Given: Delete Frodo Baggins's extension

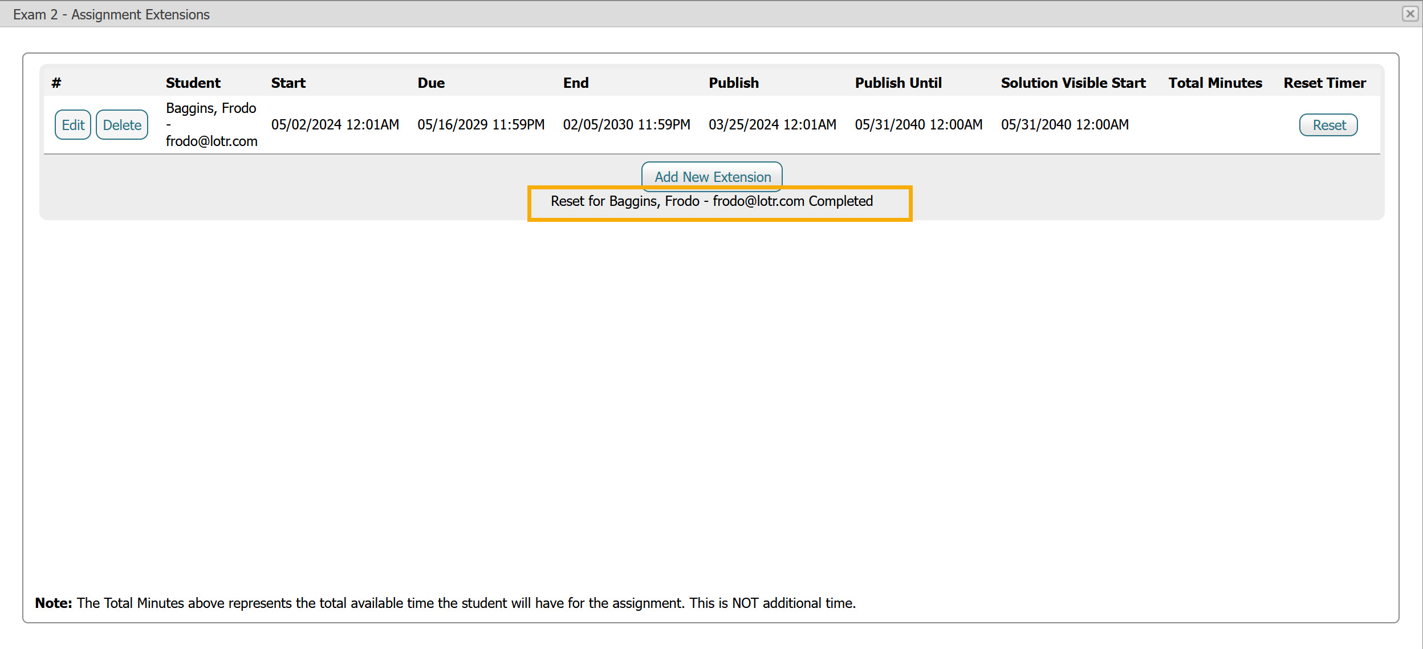Looking at the screenshot, I should click(122, 125).
